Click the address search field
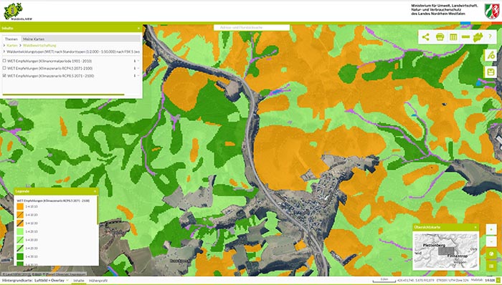Screen dimensions: 502x285 pyautogui.click(x=252, y=28)
